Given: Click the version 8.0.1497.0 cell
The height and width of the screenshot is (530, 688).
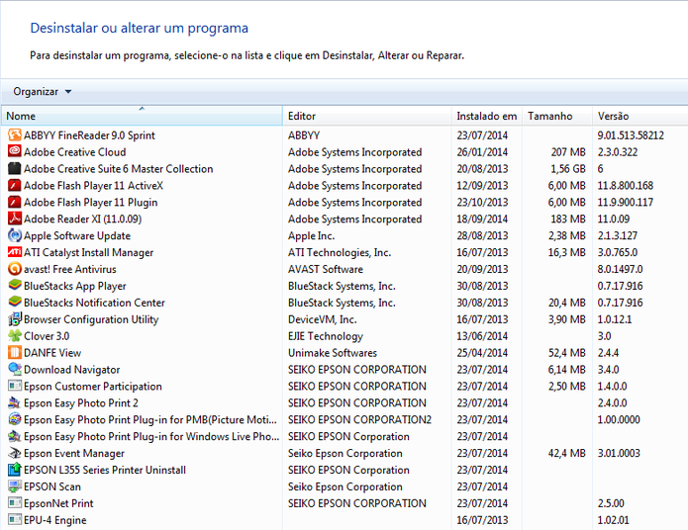Looking at the screenshot, I should (x=620, y=269).
